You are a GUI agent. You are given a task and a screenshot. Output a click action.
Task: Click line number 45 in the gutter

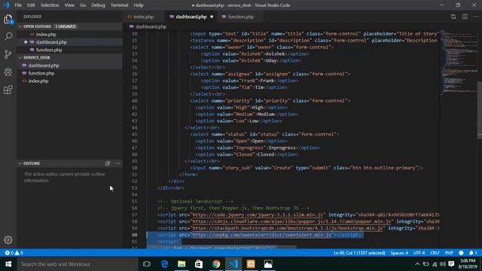pyautogui.click(x=134, y=134)
